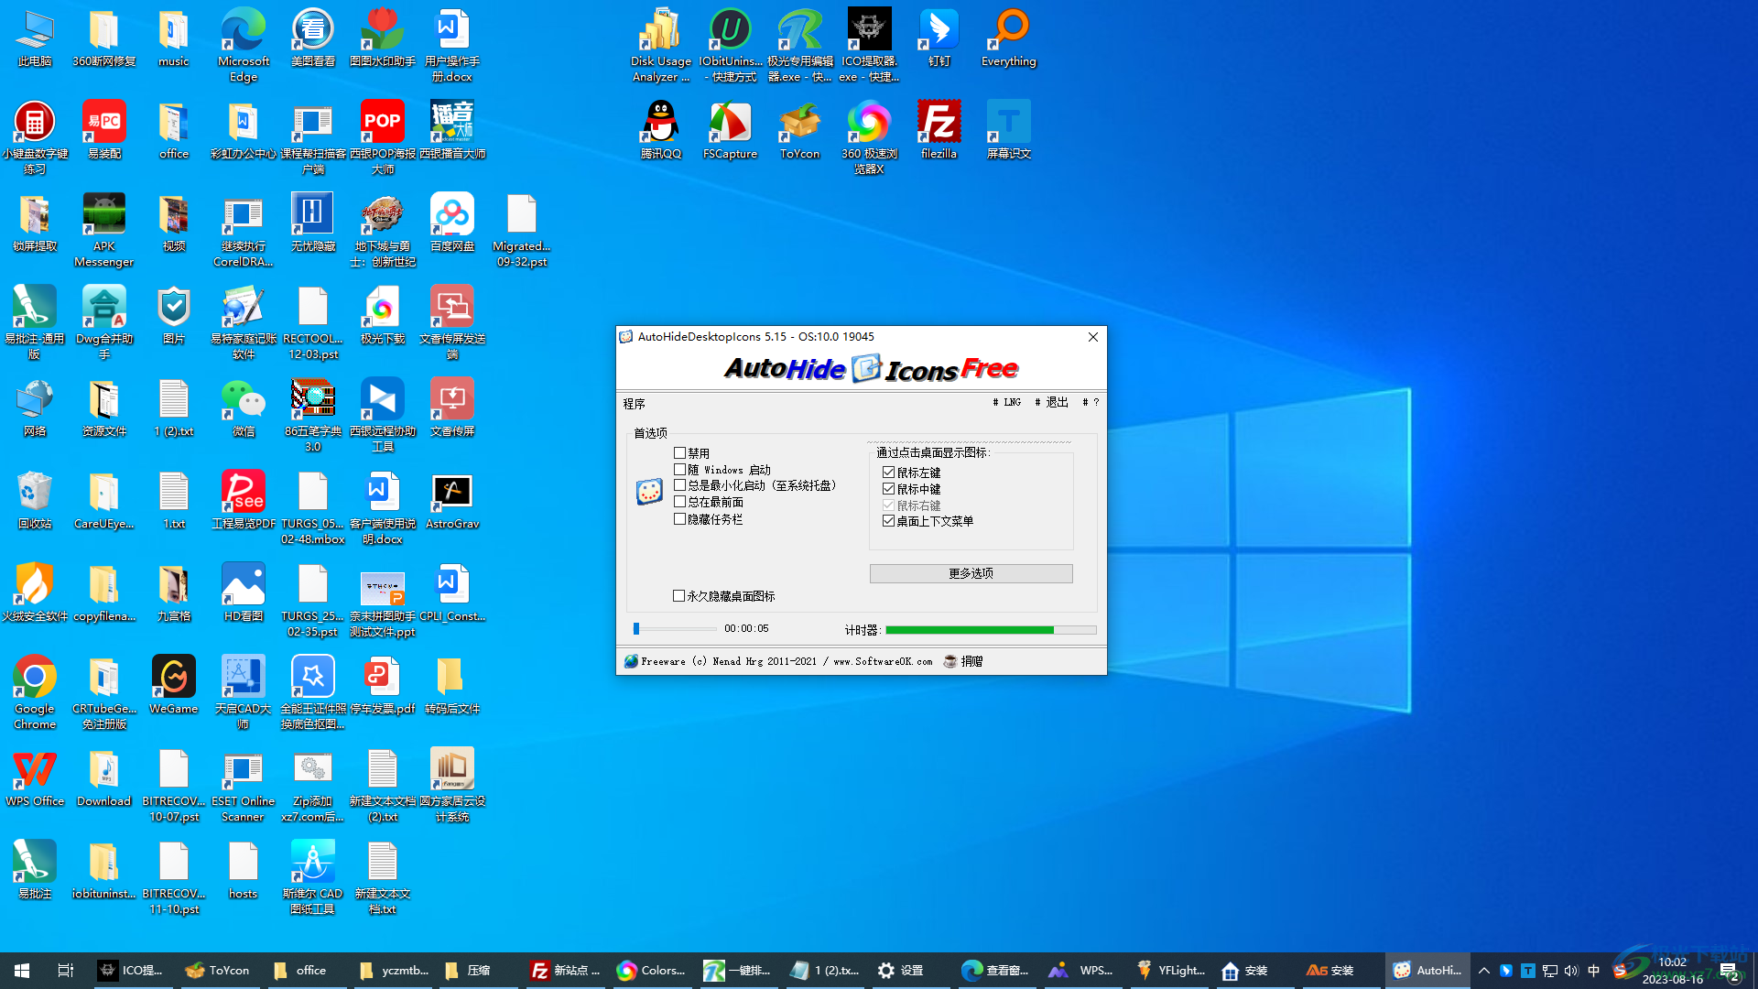Click Task View taskbar button
The image size is (1758, 989).
click(x=66, y=971)
